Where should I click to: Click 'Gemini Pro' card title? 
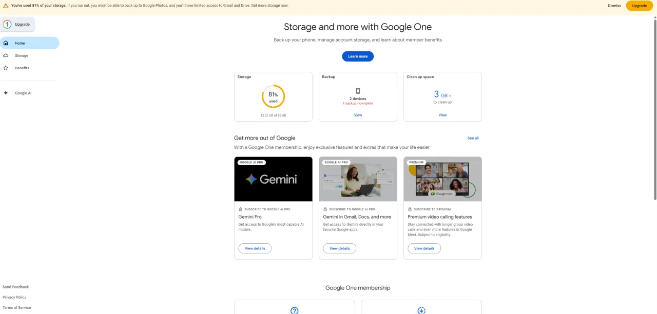coord(250,217)
